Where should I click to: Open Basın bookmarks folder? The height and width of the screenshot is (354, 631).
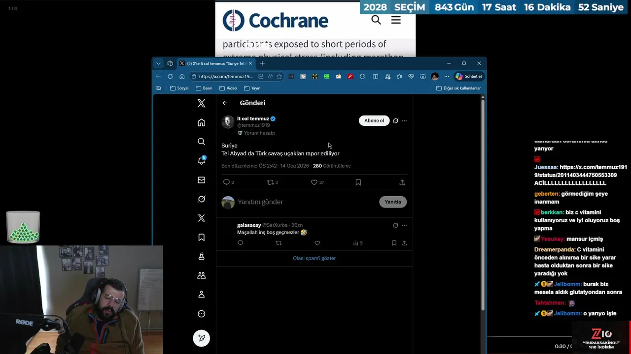click(x=204, y=88)
